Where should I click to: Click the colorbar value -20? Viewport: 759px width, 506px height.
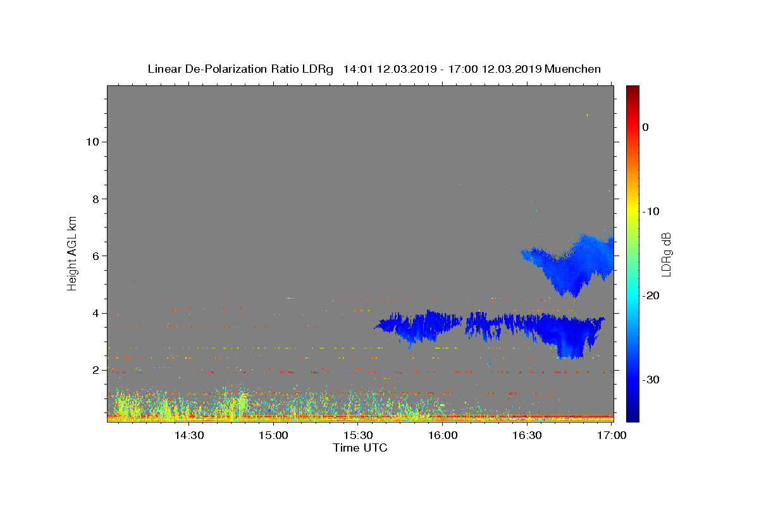pos(651,295)
